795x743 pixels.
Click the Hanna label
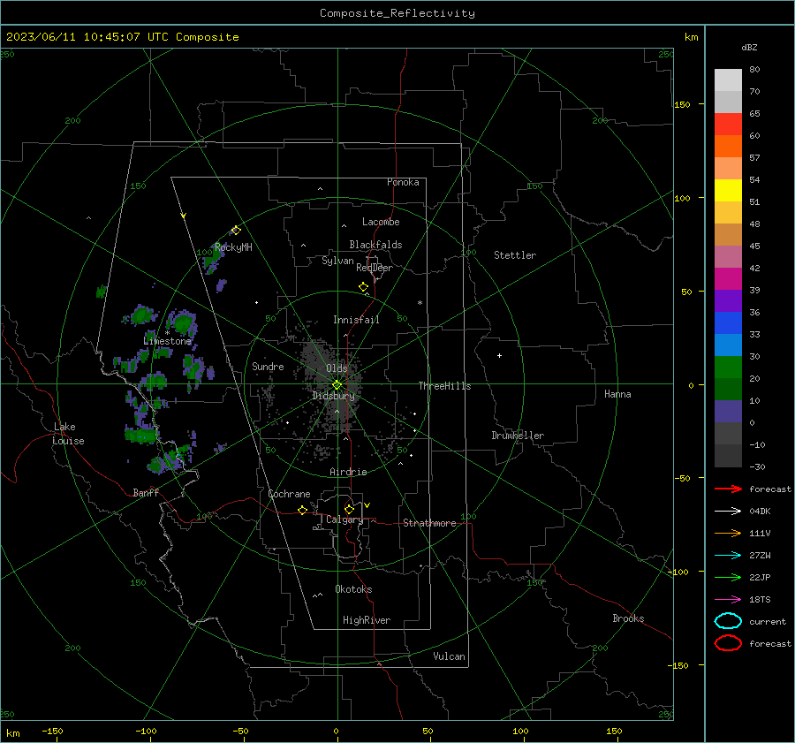tap(617, 394)
